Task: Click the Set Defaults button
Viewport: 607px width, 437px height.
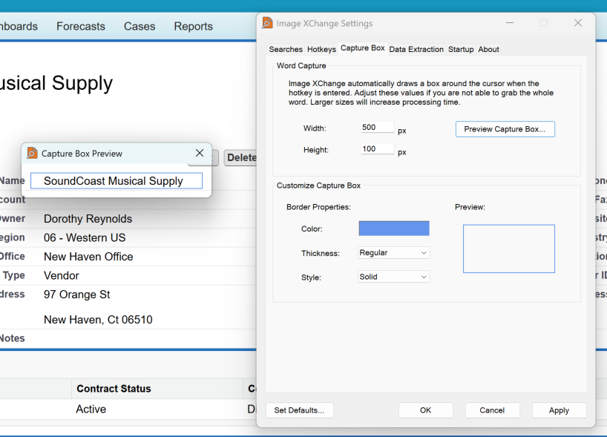Action: click(x=299, y=410)
